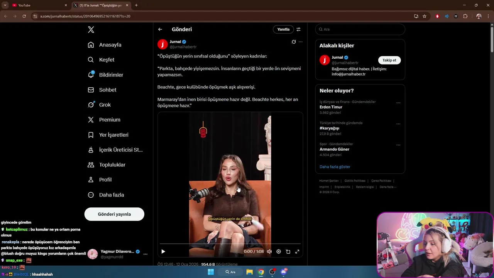Open reply sort options icon
This screenshot has height=278, width=494.
(x=298, y=29)
